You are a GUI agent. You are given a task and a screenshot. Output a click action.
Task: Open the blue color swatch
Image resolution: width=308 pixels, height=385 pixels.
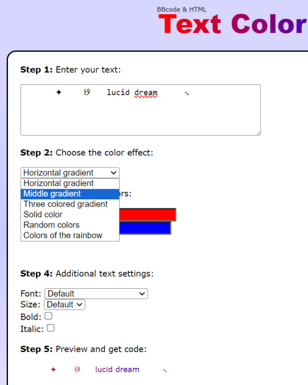click(145, 228)
